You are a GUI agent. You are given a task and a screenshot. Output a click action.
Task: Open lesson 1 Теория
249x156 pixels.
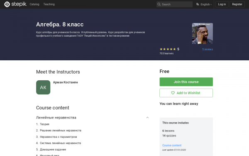click(x=44, y=124)
